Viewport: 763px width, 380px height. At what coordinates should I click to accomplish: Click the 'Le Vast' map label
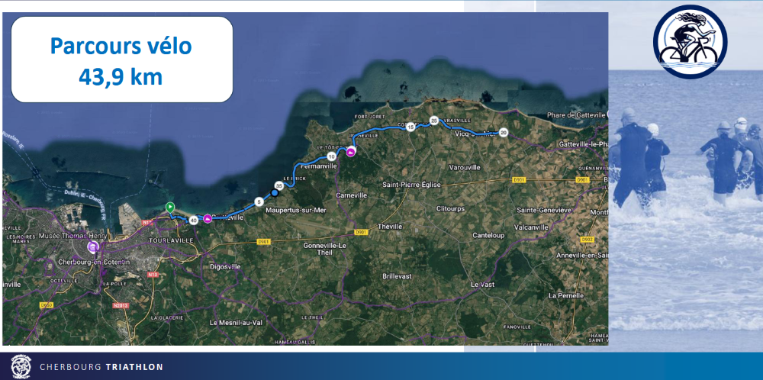pyautogui.click(x=482, y=284)
